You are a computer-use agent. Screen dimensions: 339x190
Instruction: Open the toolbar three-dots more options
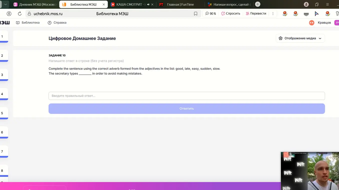[x=273, y=14]
